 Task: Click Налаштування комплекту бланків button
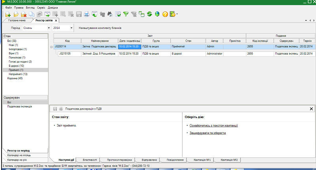100,28
